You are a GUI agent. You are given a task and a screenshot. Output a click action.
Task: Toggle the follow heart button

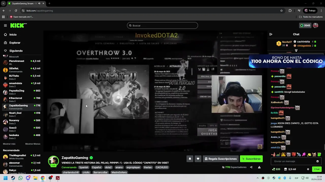coord(198,159)
